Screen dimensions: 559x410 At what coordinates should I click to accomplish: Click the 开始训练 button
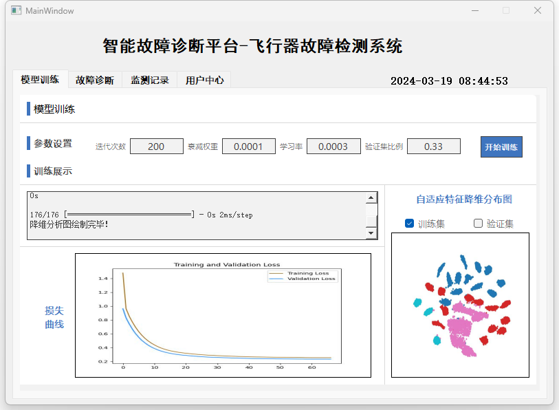tap(501, 147)
